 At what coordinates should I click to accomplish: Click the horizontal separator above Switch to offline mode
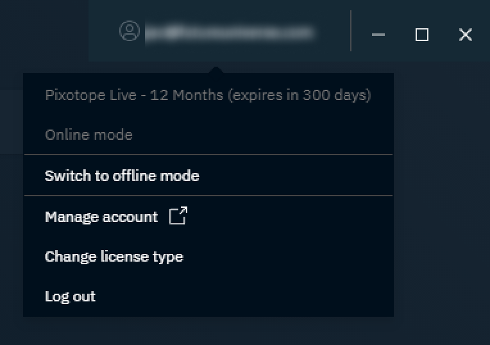pos(208,155)
